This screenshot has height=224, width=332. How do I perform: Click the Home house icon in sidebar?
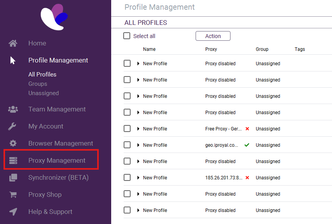tap(13, 43)
